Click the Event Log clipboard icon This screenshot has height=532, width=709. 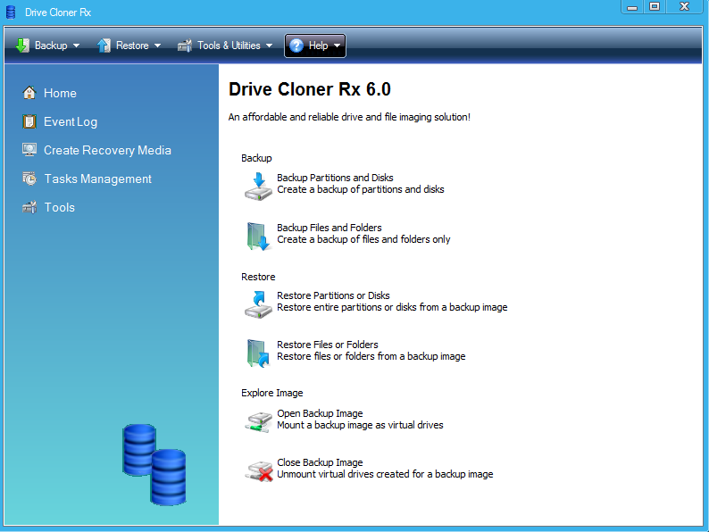(x=29, y=121)
